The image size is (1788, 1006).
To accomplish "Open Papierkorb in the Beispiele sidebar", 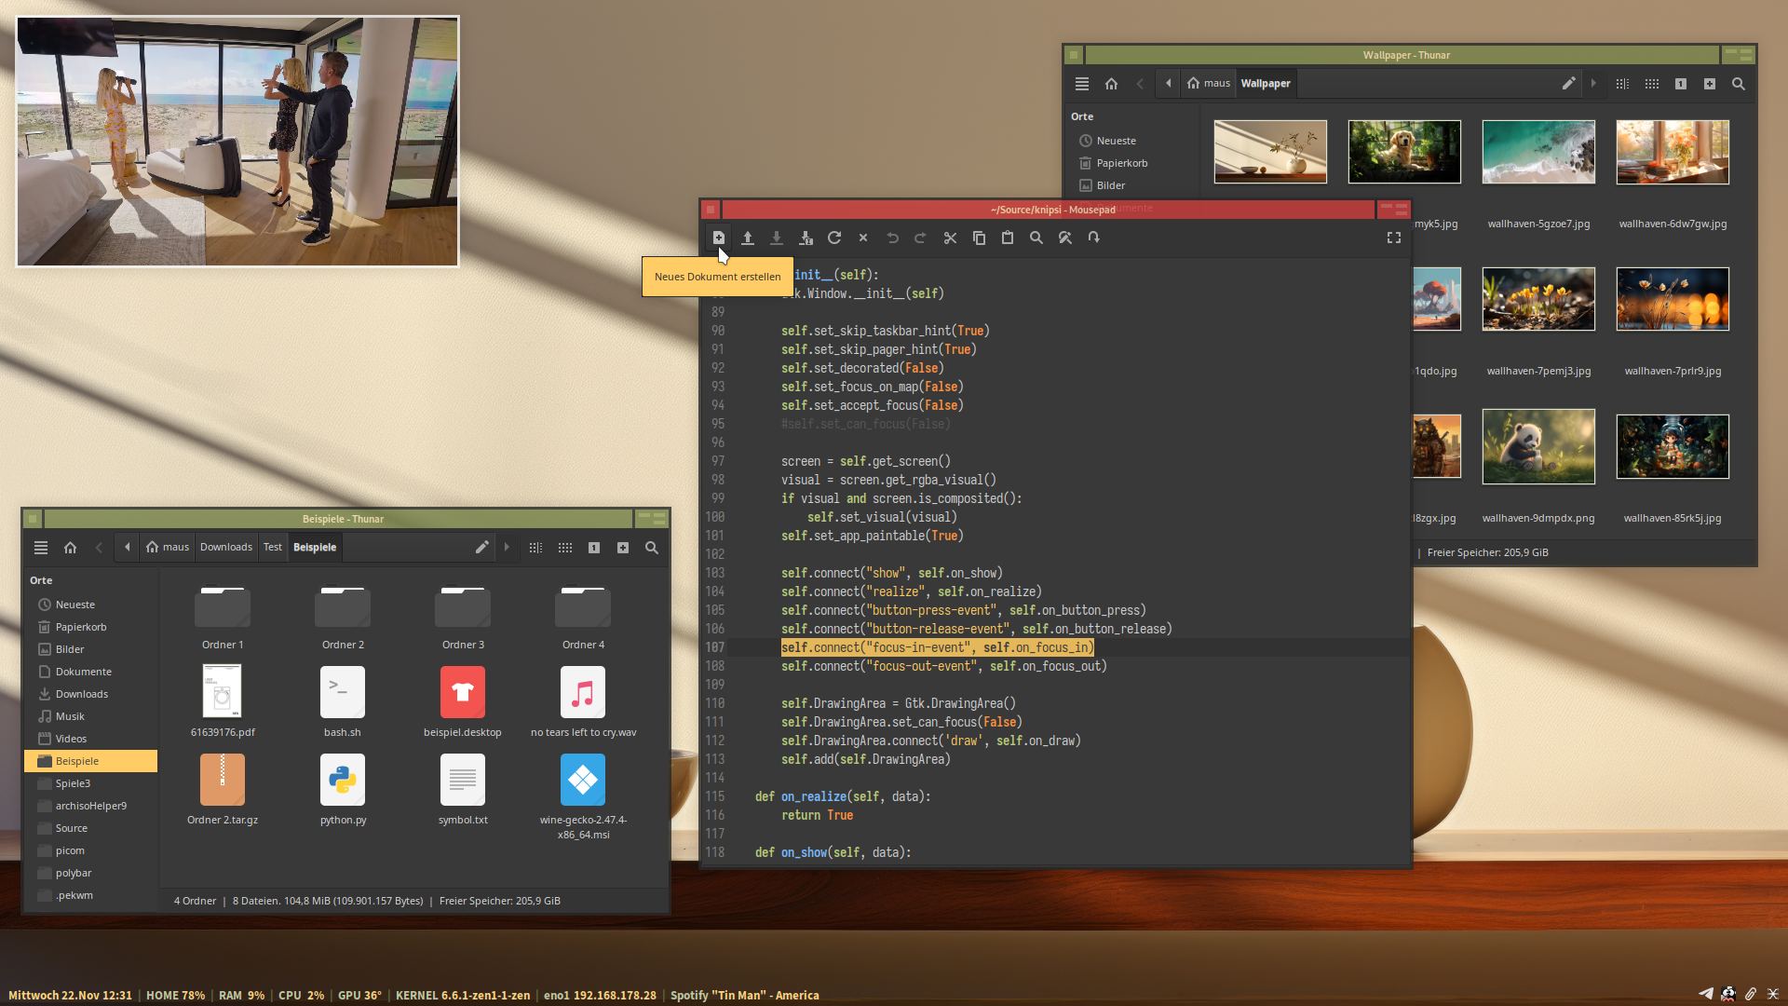I will [81, 627].
